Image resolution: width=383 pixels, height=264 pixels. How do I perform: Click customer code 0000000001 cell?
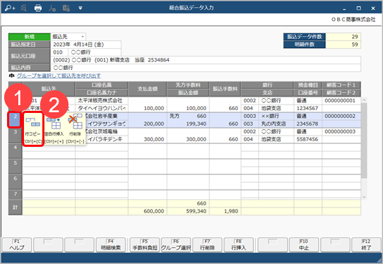coord(341,100)
